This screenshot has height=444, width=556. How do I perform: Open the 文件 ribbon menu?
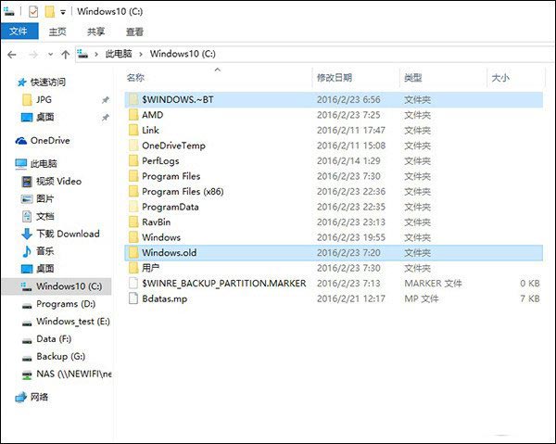[x=19, y=32]
